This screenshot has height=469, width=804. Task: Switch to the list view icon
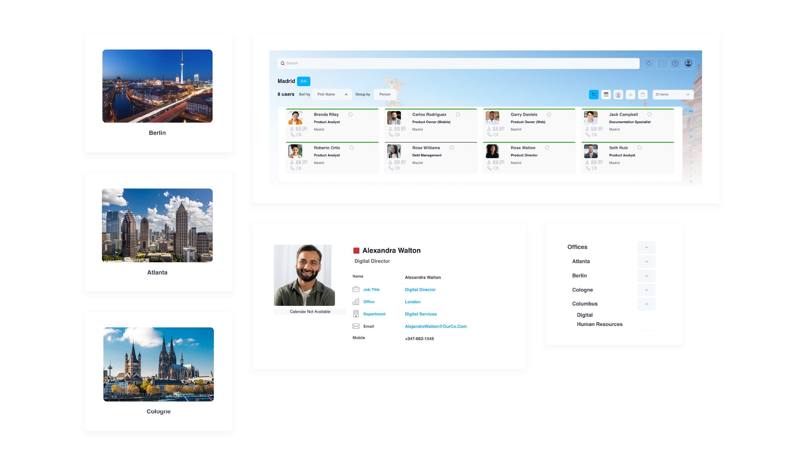(x=606, y=95)
